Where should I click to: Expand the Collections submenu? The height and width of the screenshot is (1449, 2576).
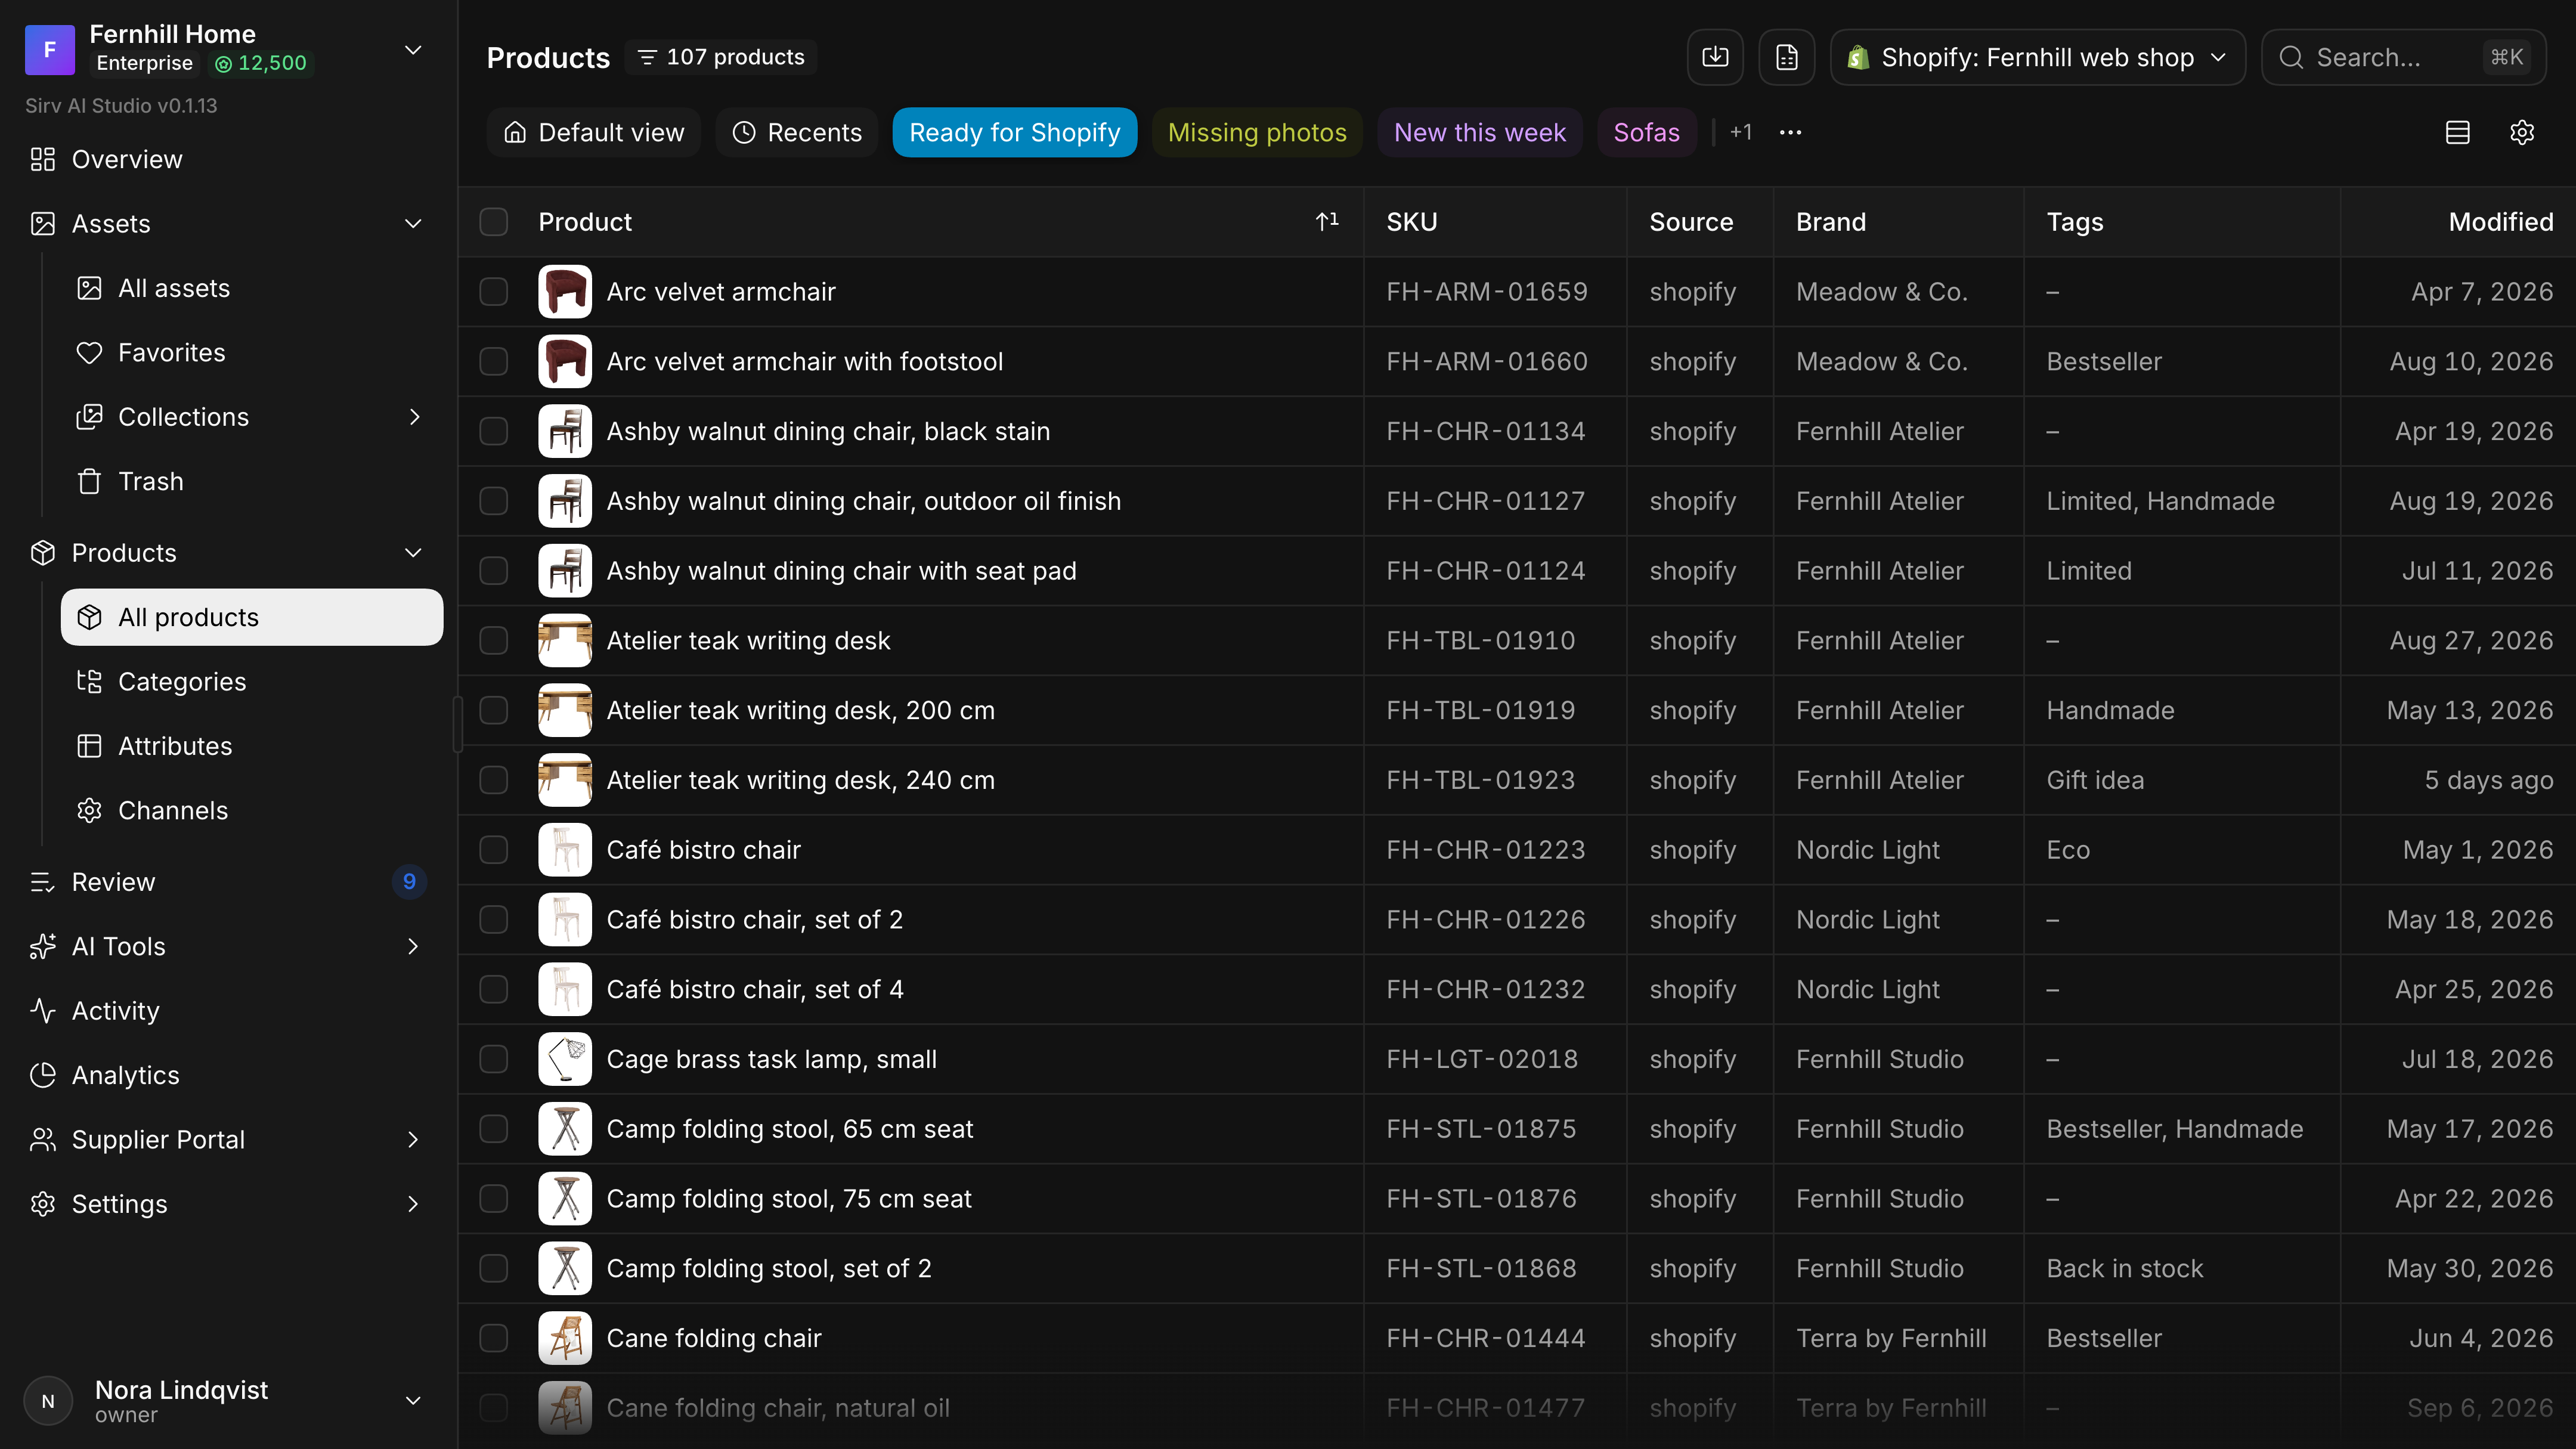[414, 417]
